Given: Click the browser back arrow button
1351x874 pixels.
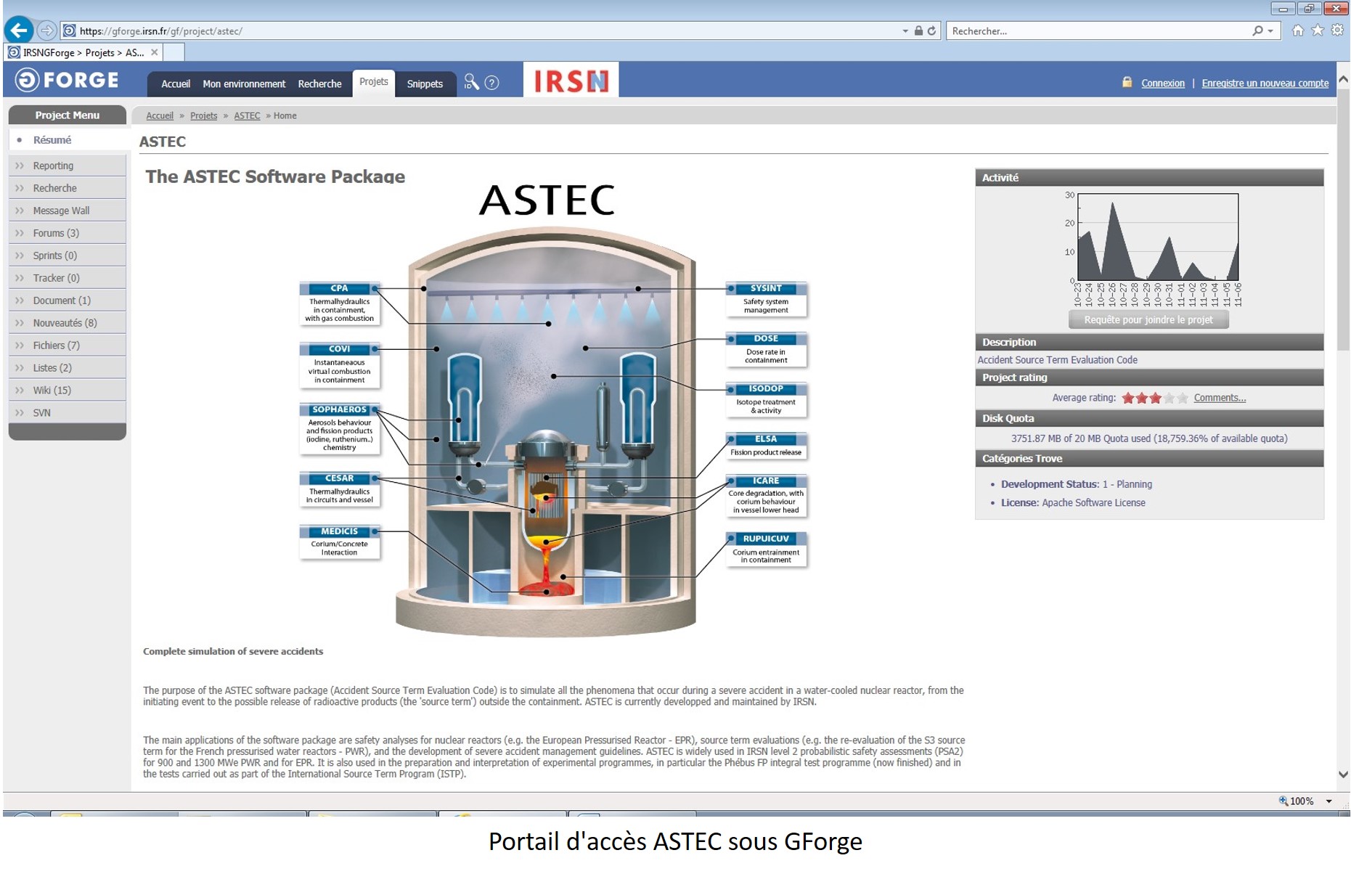Looking at the screenshot, I should tap(19, 30).
